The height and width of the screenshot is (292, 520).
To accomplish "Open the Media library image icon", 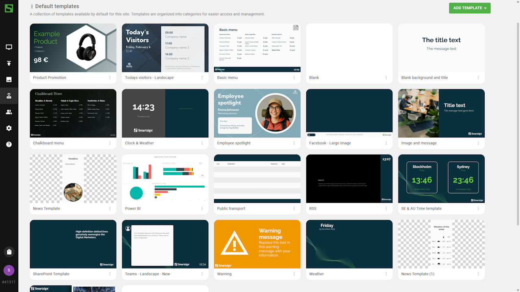I will point(9,79).
